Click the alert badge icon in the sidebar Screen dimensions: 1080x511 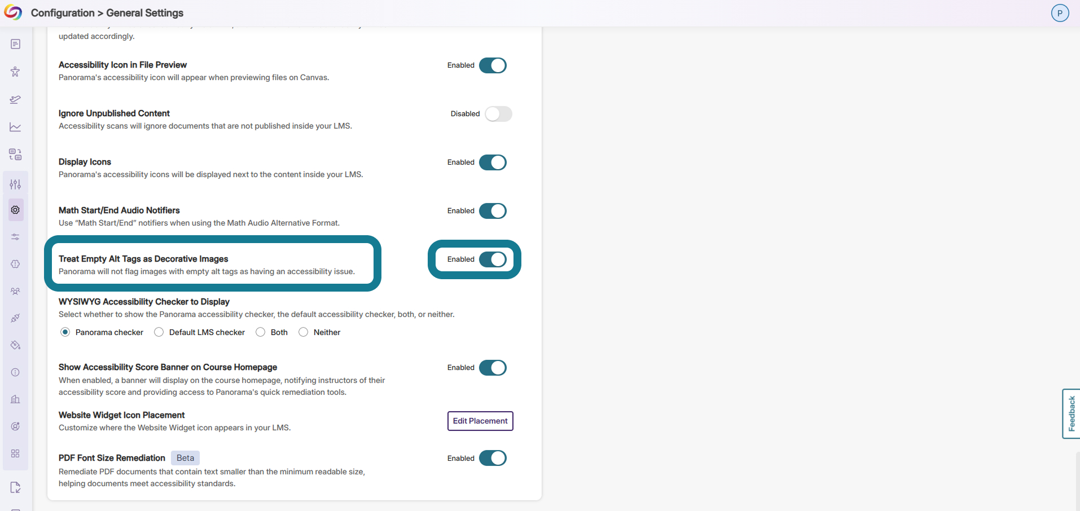(x=15, y=264)
